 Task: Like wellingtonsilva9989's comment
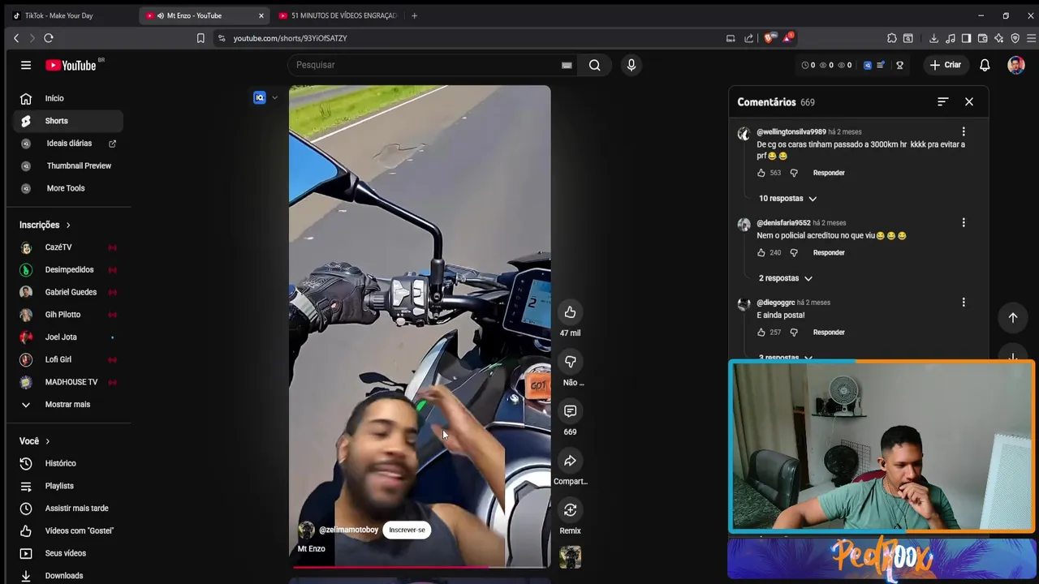click(x=761, y=173)
